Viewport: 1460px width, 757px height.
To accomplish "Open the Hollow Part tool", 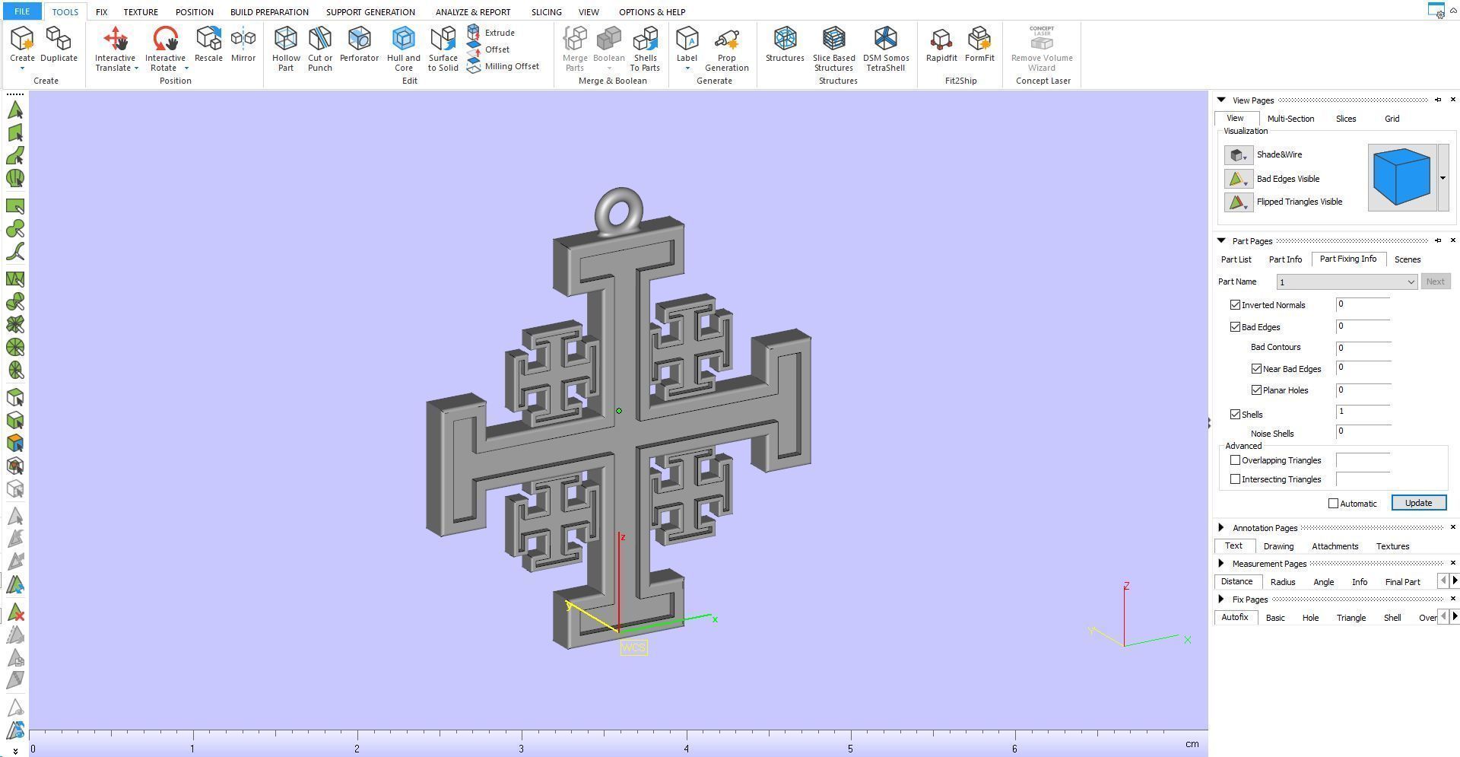I will tap(286, 49).
